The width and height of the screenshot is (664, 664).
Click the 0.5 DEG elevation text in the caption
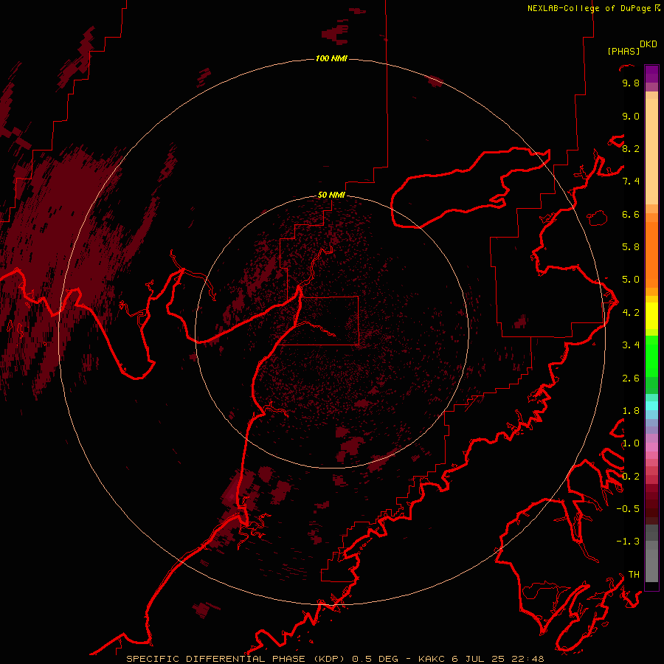pos(376,659)
